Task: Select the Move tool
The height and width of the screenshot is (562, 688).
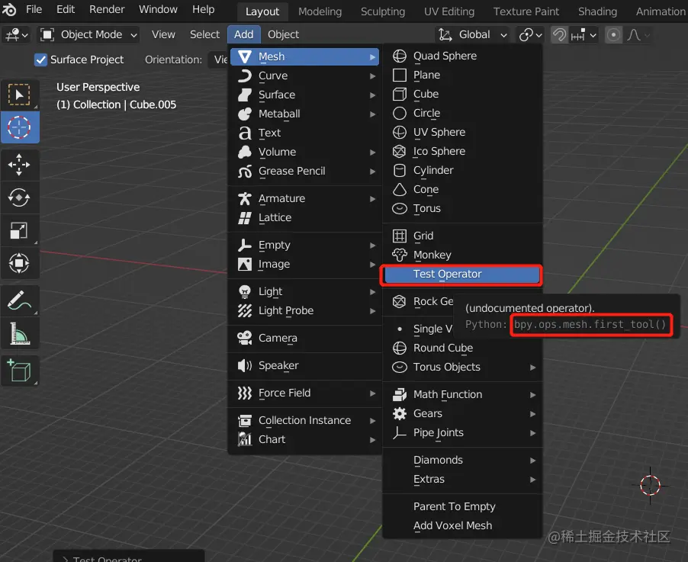Action: click(19, 165)
